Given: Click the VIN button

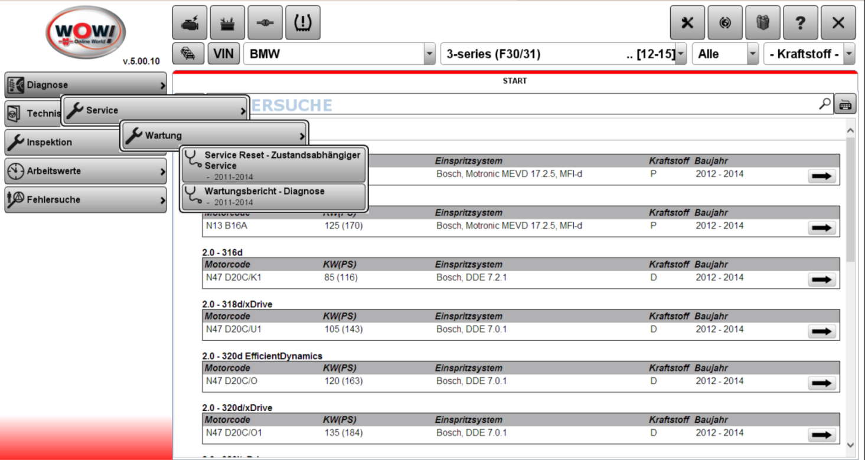Looking at the screenshot, I should [223, 54].
